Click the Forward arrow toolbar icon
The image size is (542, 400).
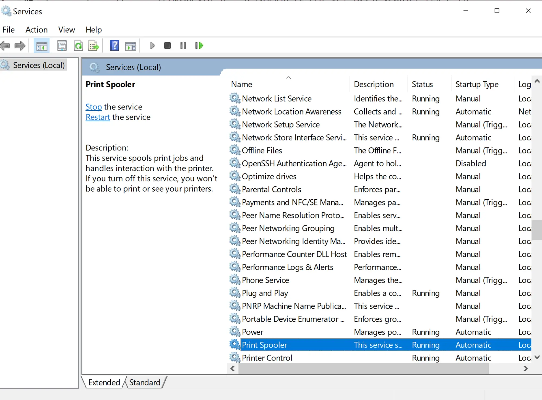[20, 46]
